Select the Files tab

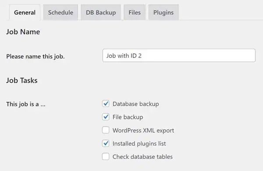point(135,12)
